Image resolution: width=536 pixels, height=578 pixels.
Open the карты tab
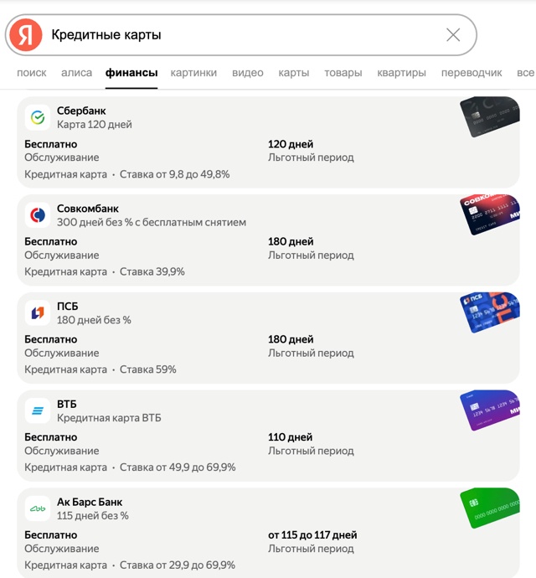point(294,73)
